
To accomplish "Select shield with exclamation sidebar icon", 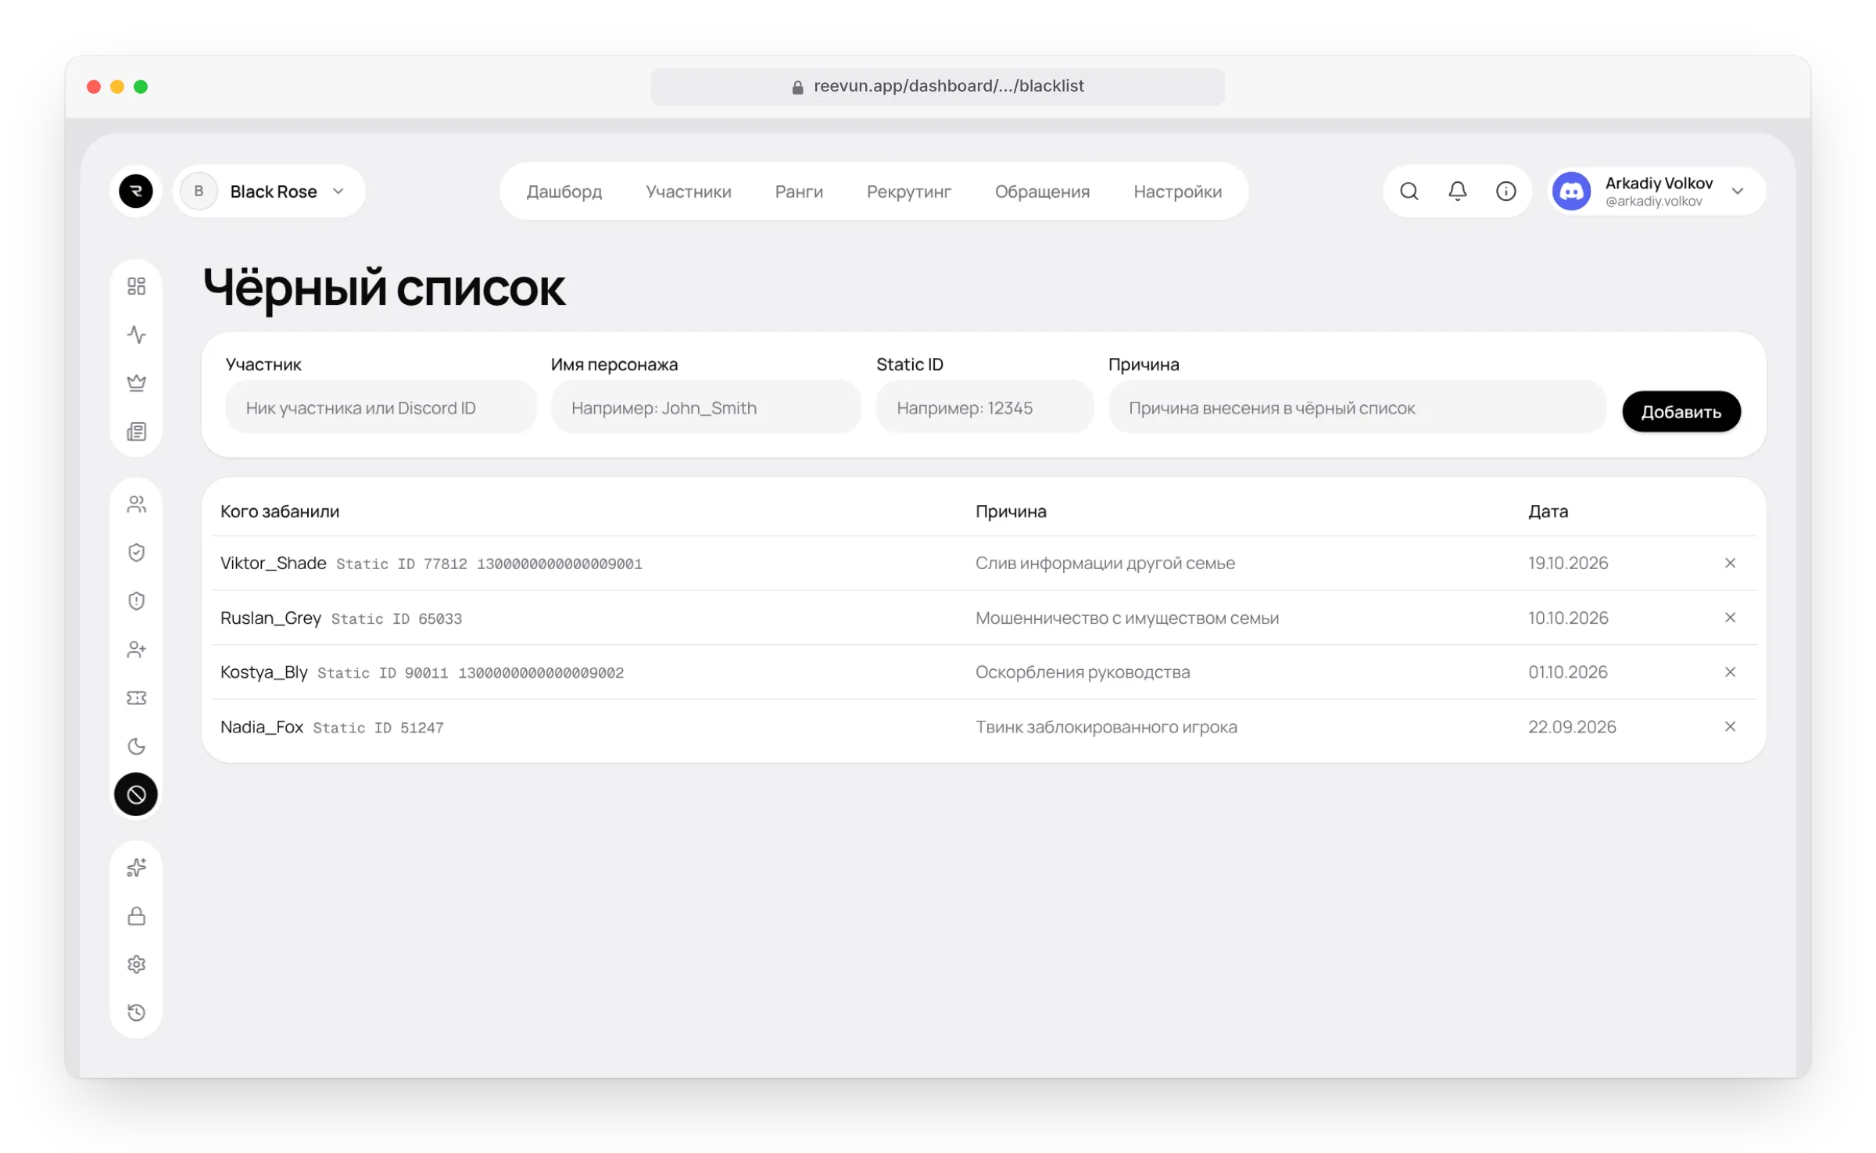I will pos(136,601).
